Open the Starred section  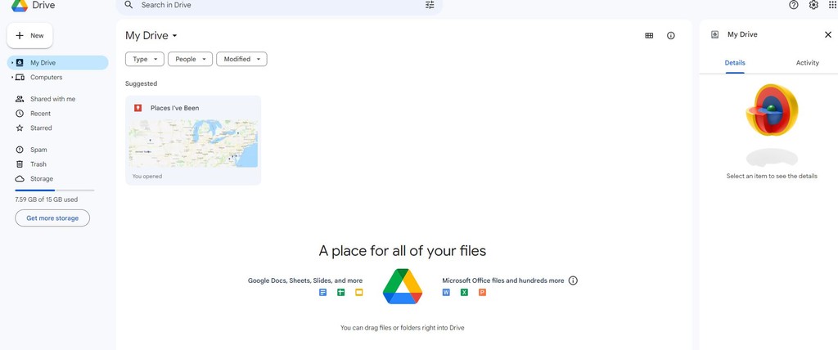41,128
